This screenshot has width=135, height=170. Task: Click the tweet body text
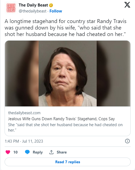(x=65, y=28)
